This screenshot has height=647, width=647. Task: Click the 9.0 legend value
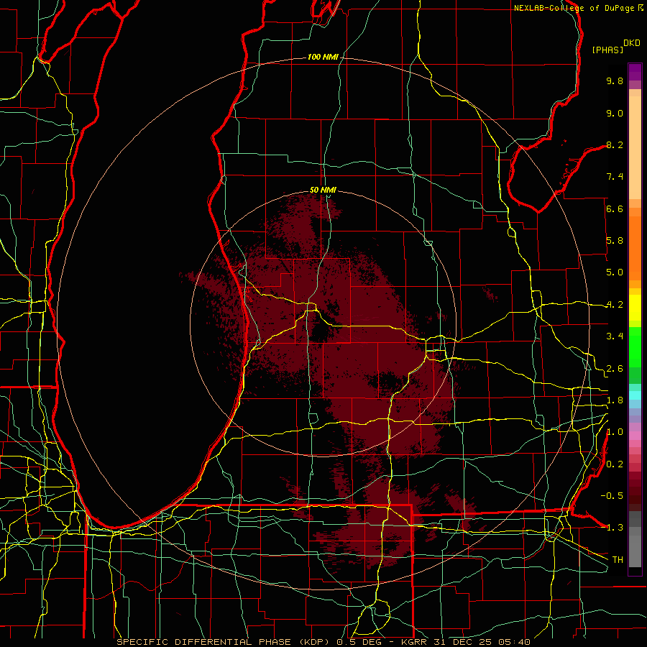click(x=615, y=113)
